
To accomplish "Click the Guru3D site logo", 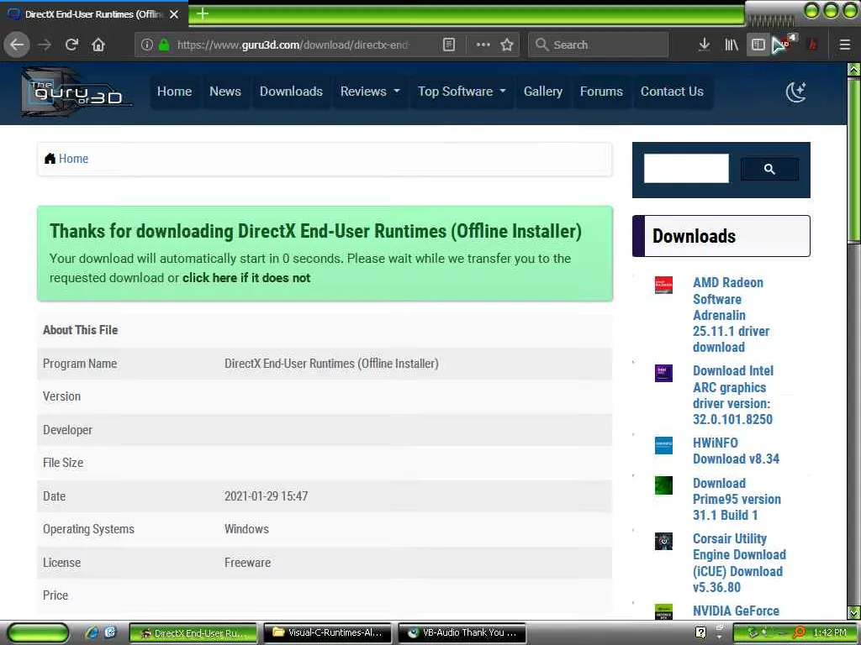I will pyautogui.click(x=77, y=92).
